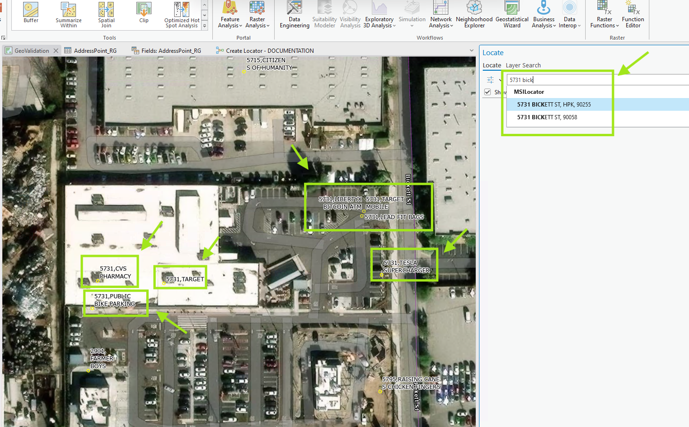Switch to GeoValidation map tab

[x=32, y=50]
